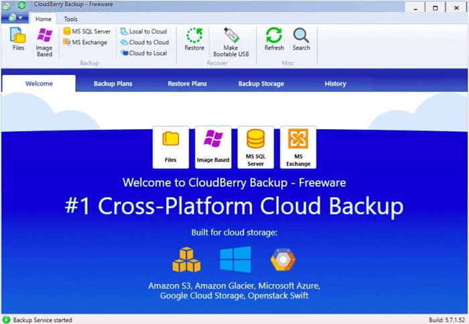The height and width of the screenshot is (324, 469).
Task: Close the CloudBerry Backup window
Action: 456,8
